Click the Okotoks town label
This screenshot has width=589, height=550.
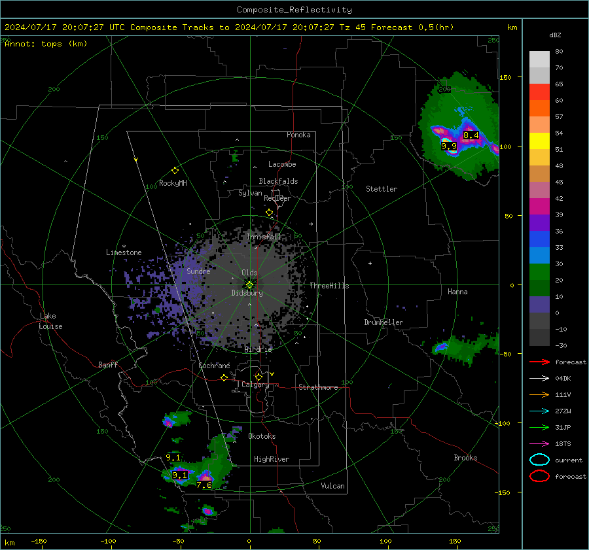(x=262, y=436)
